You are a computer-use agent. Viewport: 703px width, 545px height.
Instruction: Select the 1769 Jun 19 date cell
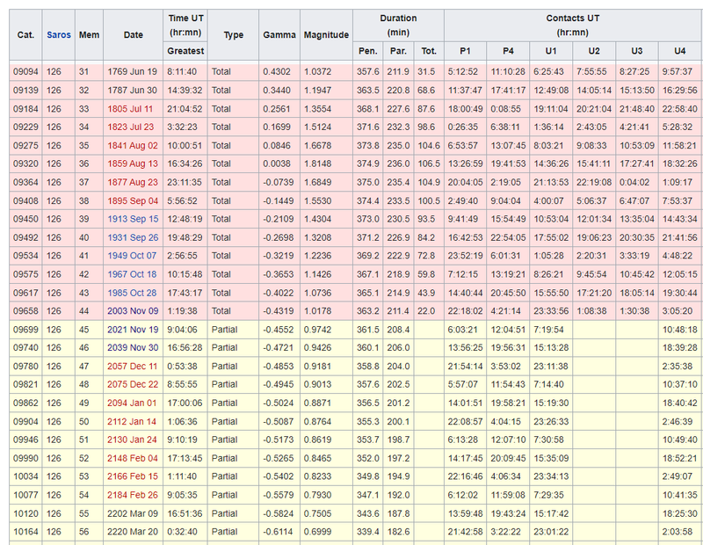(134, 72)
